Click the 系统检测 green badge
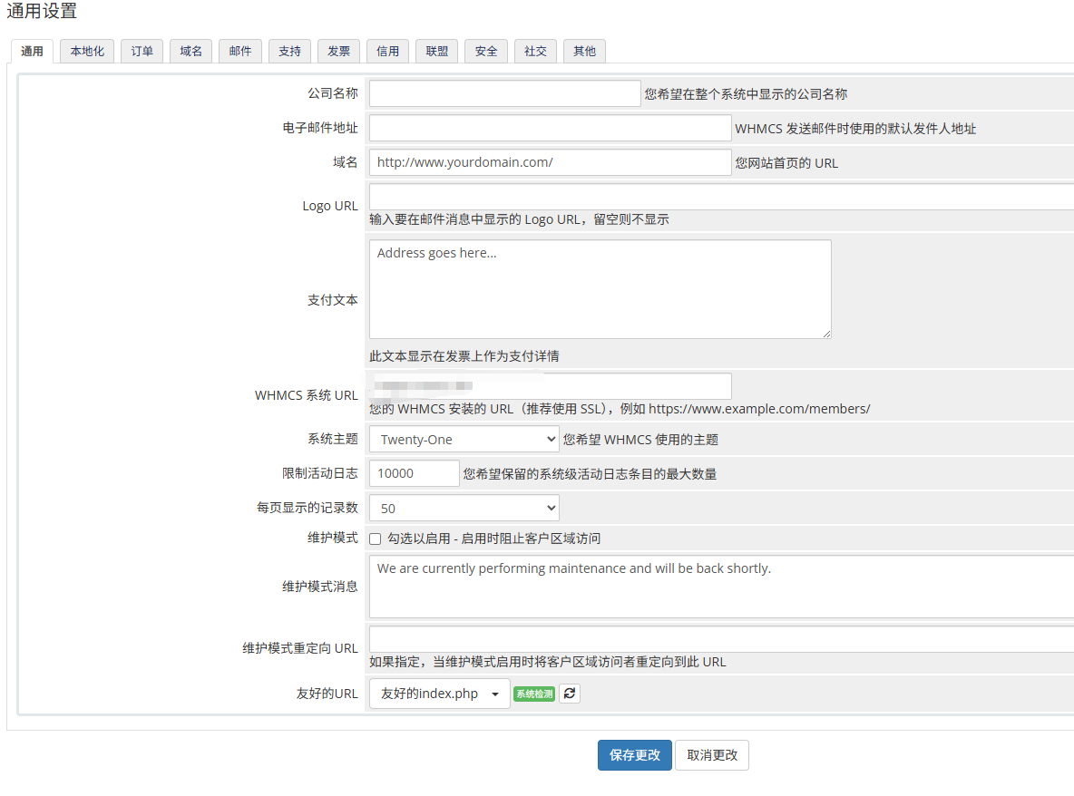Screen dimensions: 1074x796 (x=534, y=694)
